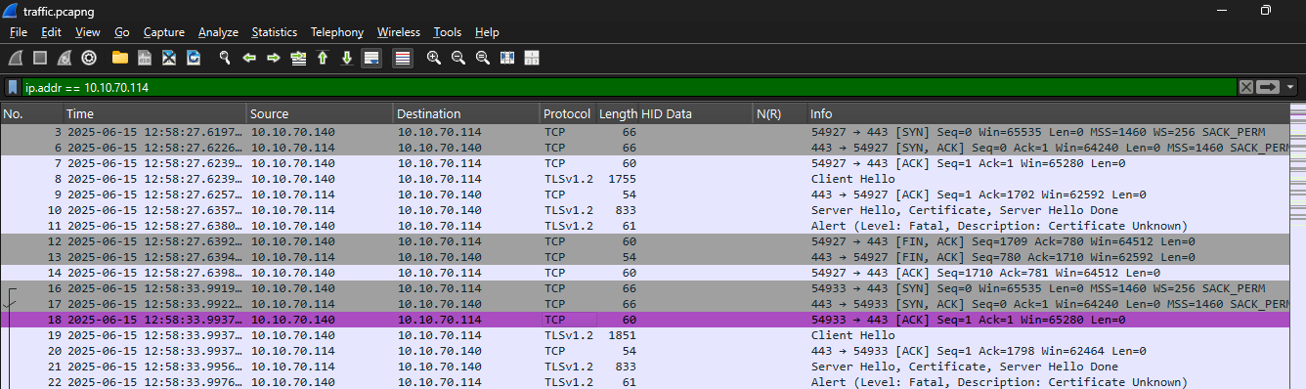Open recent display filters dropdown

(x=1291, y=87)
